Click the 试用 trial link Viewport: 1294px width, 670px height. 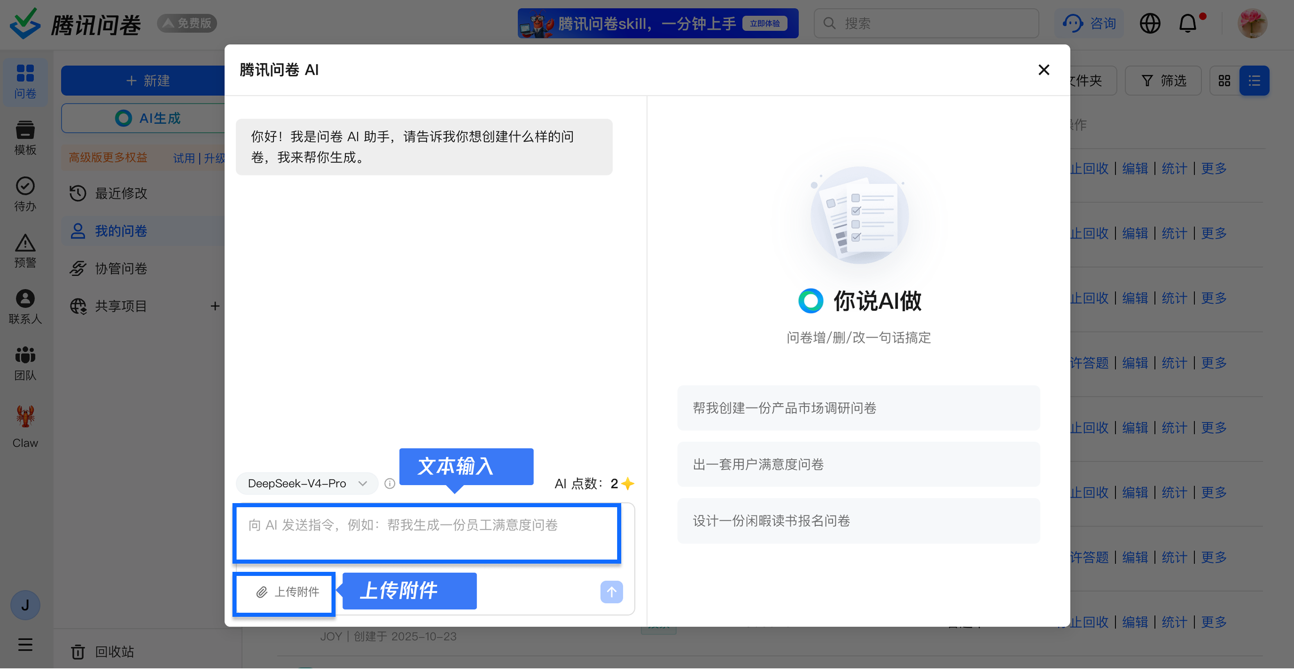point(184,158)
